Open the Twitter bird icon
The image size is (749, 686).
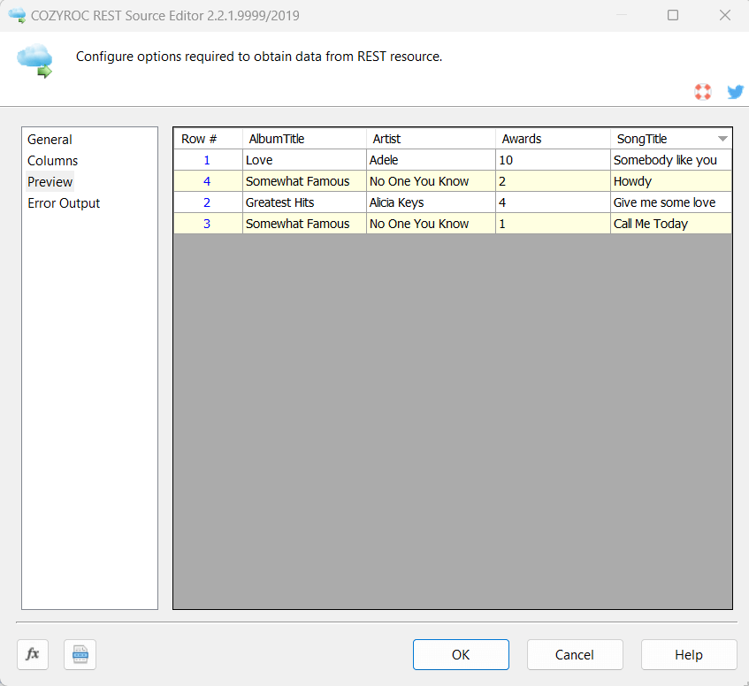pyautogui.click(x=735, y=92)
